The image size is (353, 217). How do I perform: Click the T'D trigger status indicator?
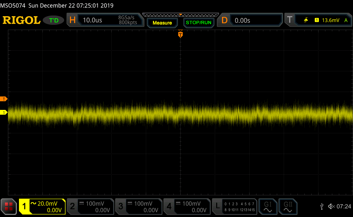coord(53,20)
